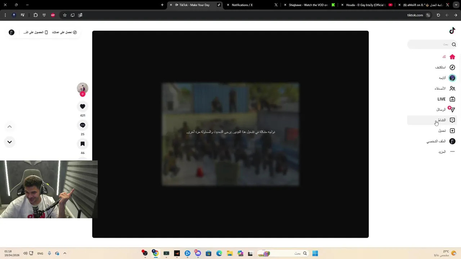Viewport: 461px width, 259px height.
Task: Follow the creator via red plus badge
Action: click(x=82, y=94)
